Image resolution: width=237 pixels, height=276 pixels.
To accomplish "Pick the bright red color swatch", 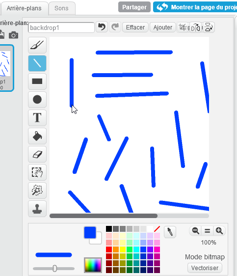I will pos(109,249).
